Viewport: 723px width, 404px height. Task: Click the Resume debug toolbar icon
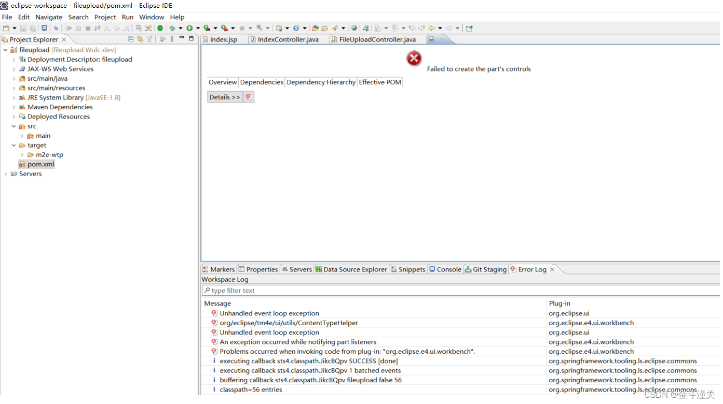tap(69, 28)
